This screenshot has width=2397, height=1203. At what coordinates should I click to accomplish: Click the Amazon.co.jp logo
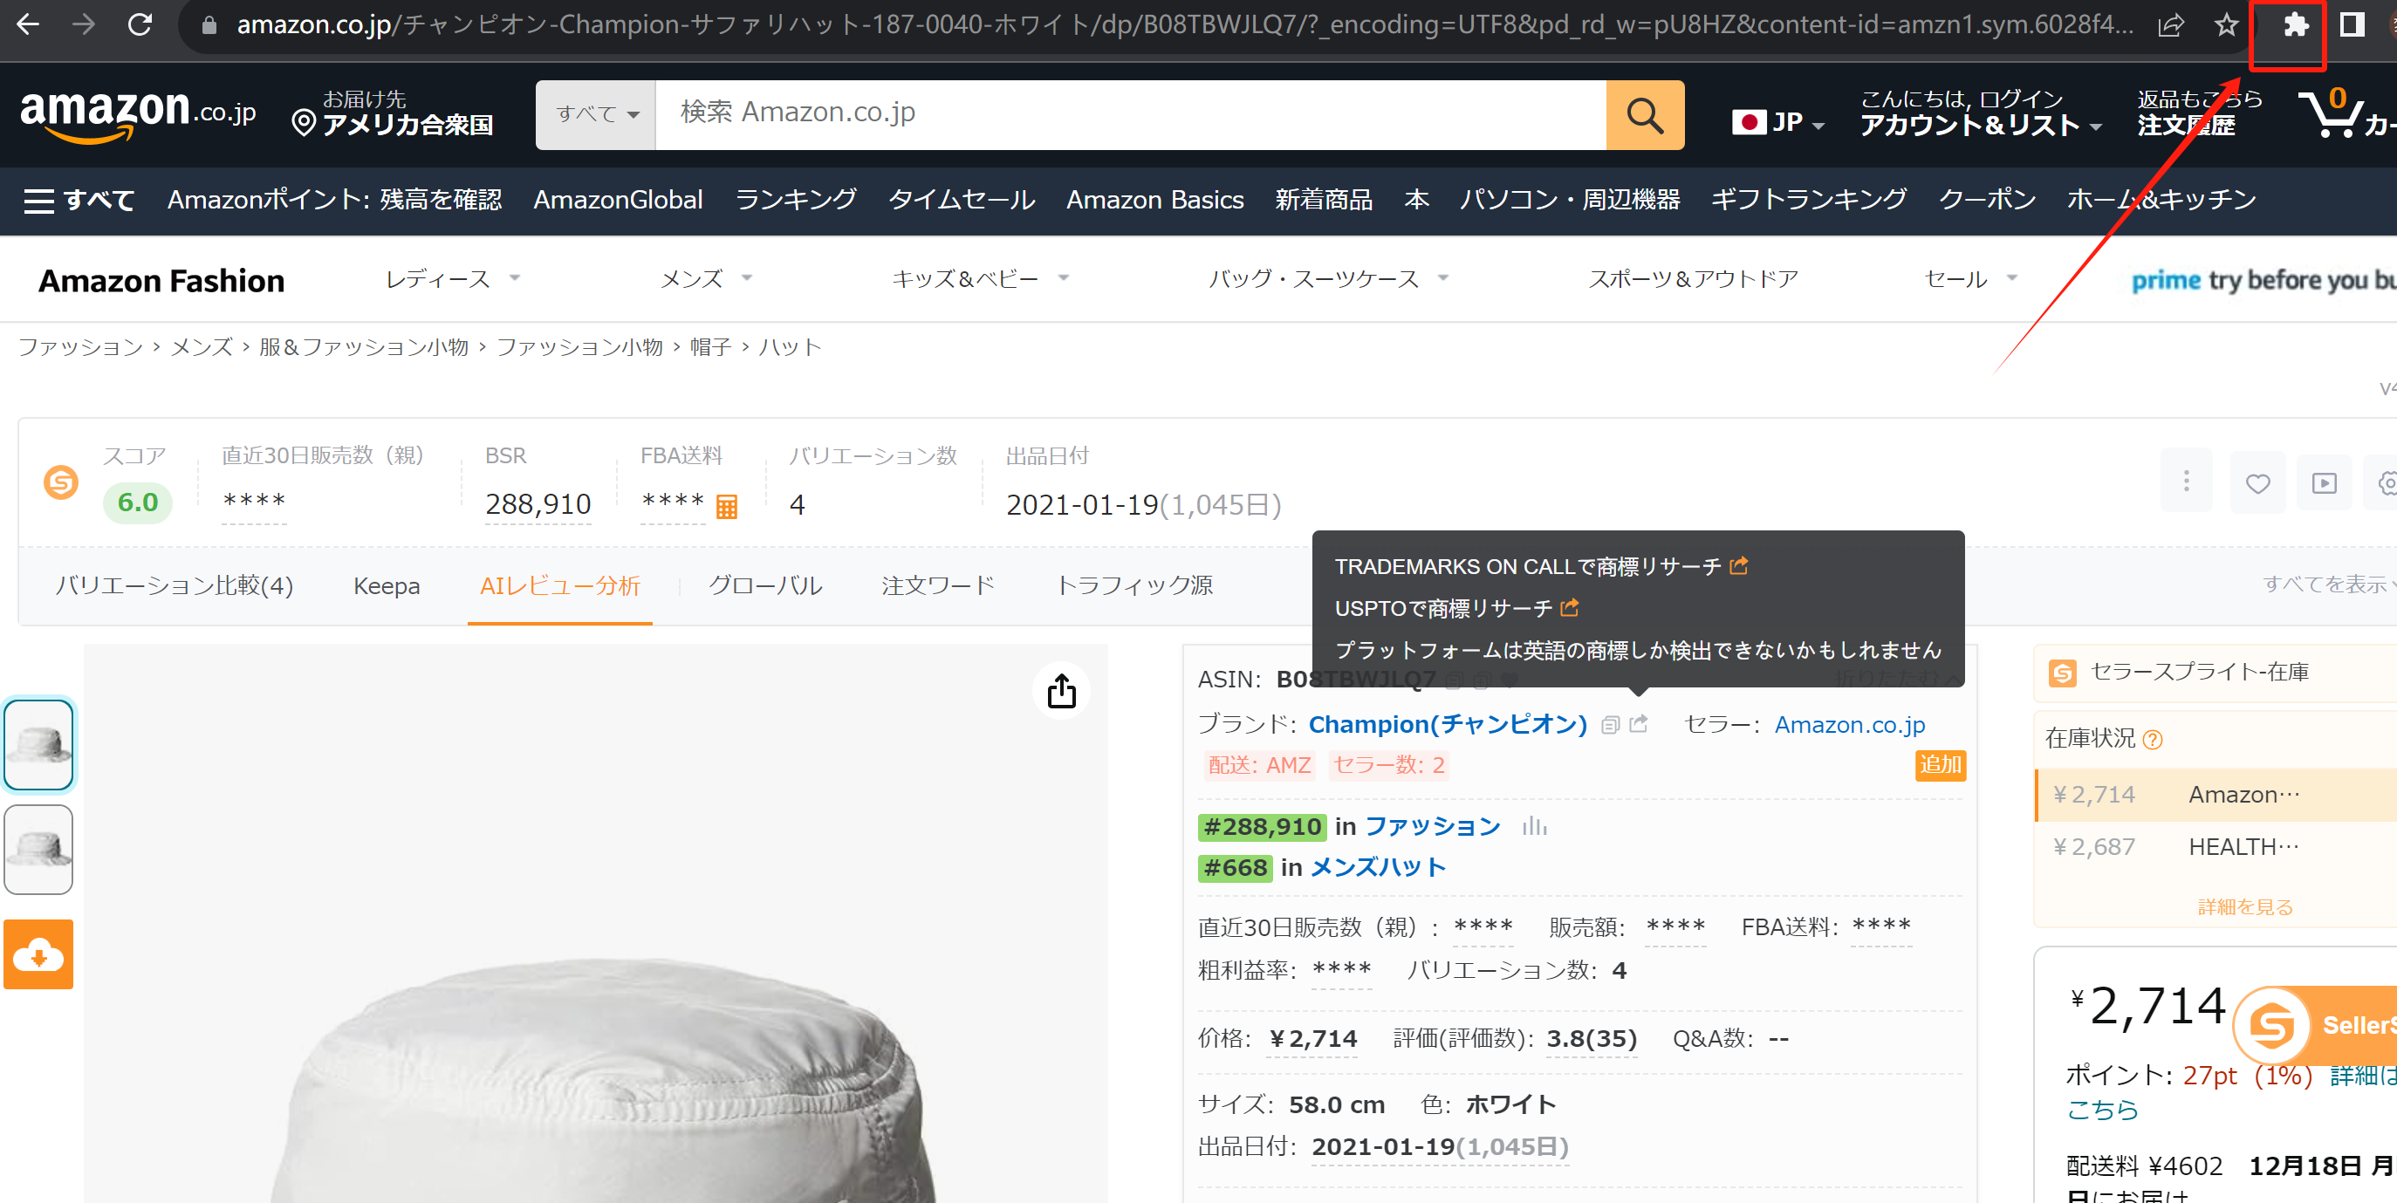point(138,115)
